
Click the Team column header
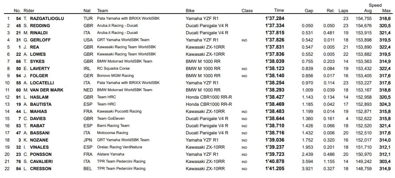point(102,11)
